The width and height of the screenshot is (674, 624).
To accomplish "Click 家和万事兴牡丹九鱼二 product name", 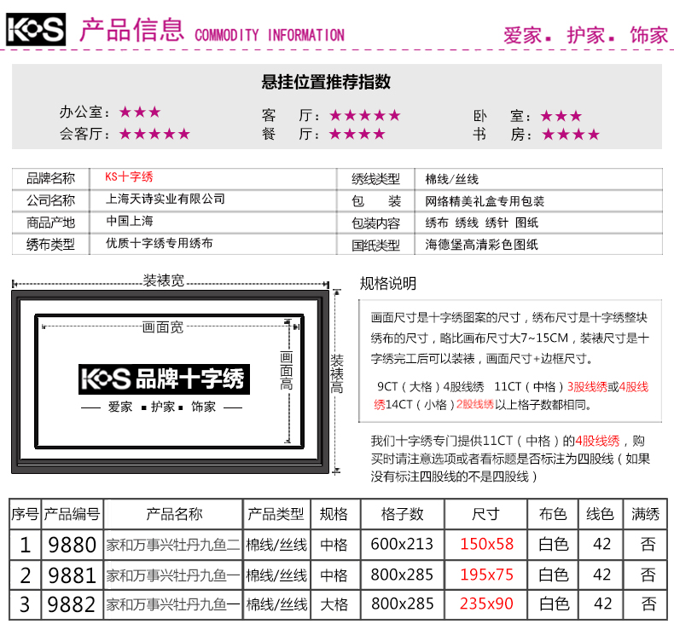I will (173, 545).
